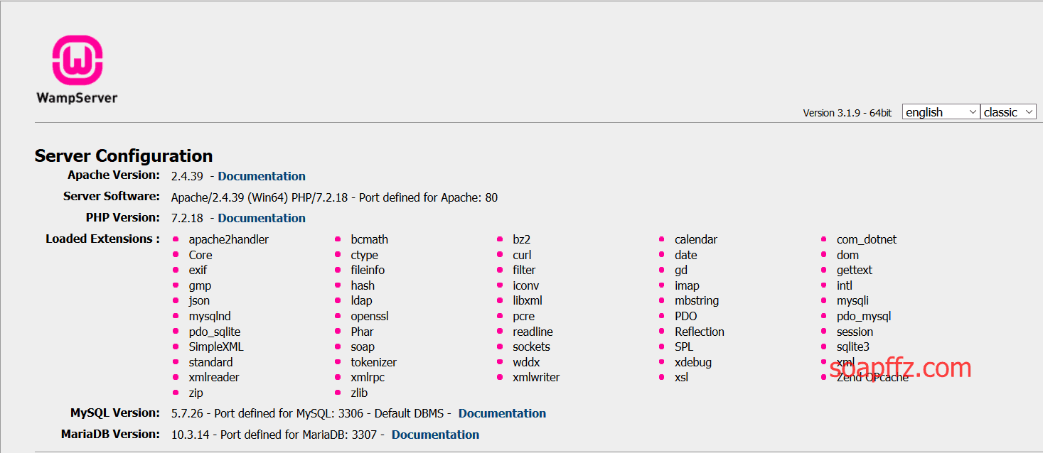Viewport: 1043px width, 453px height.
Task: Click pink bullet next to mysqli
Action: point(824,300)
